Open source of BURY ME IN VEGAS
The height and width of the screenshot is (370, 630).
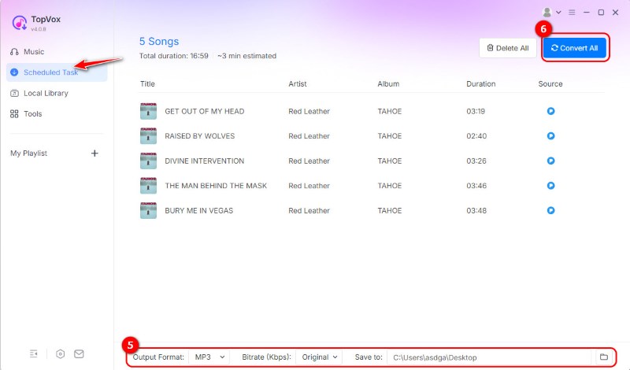(x=550, y=210)
